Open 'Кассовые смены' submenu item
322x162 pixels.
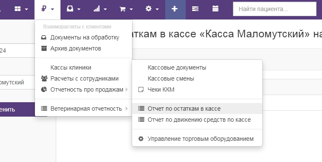tap(197, 79)
